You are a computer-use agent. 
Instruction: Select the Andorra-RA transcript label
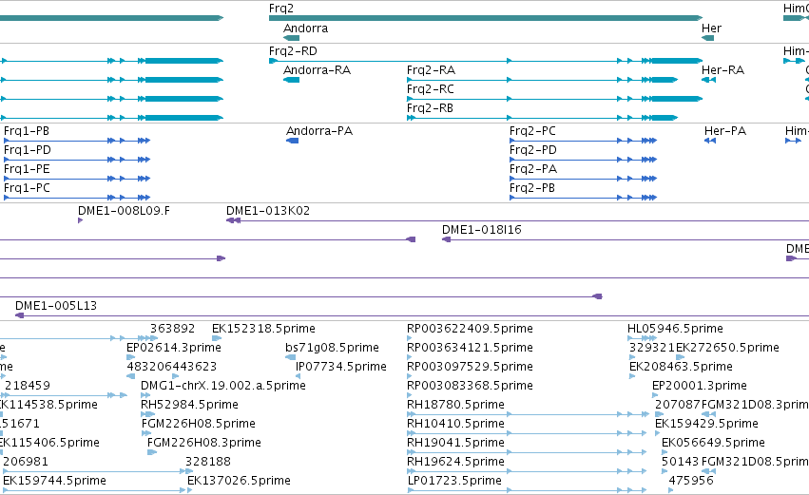pos(318,70)
